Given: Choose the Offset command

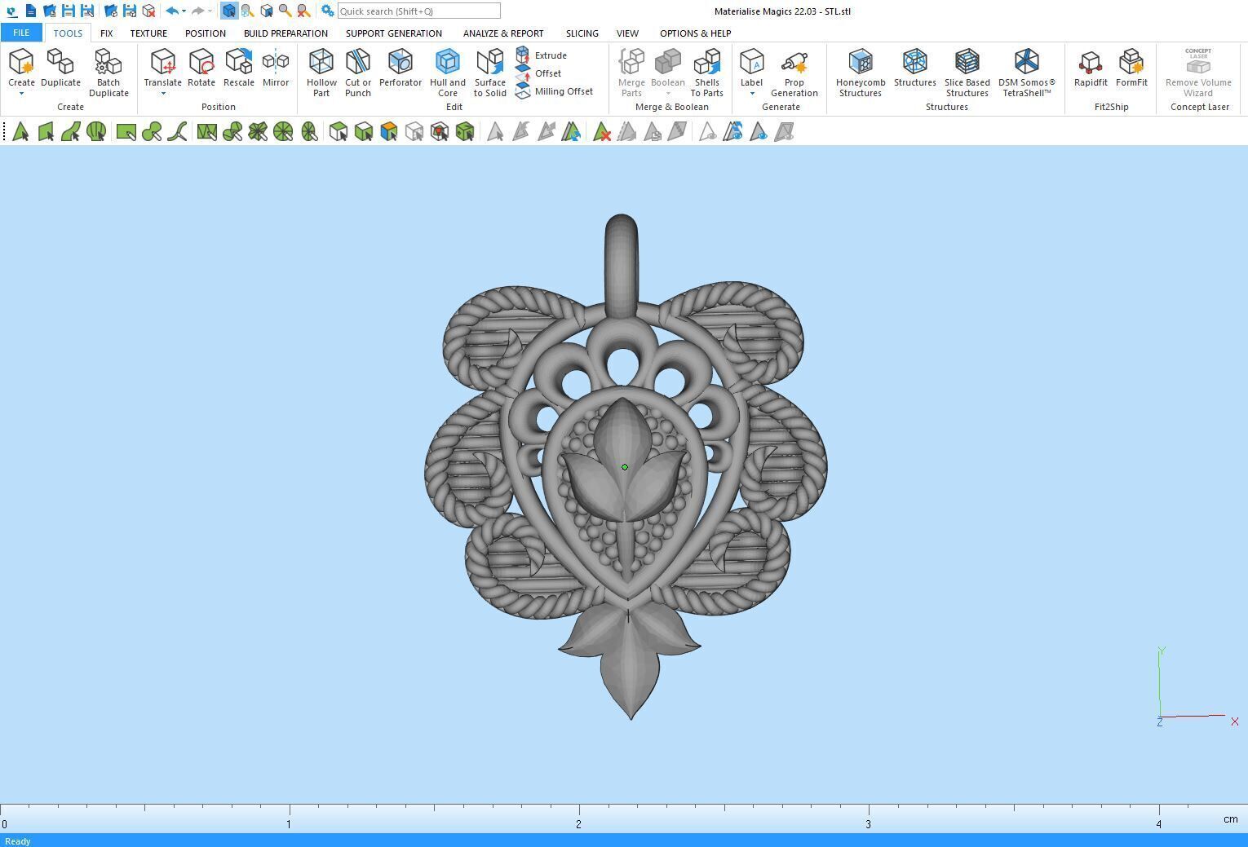Looking at the screenshot, I should (538, 73).
